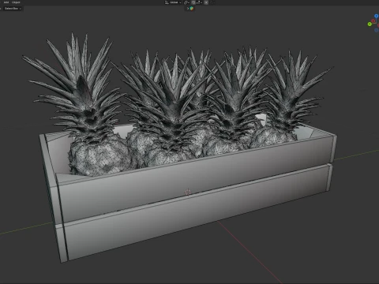379x284 pixels.
Task: Open the Object menu in viewport header
Action: coord(16,2)
